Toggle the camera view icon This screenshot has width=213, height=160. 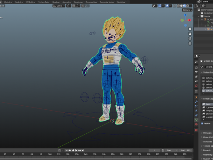tap(190, 39)
